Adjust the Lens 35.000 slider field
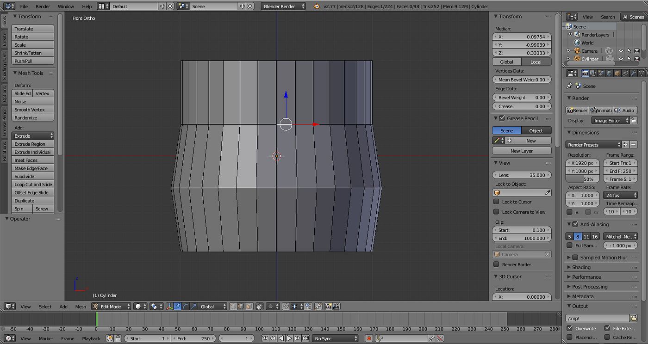Image resolution: width=648 pixels, height=344 pixels. point(522,175)
